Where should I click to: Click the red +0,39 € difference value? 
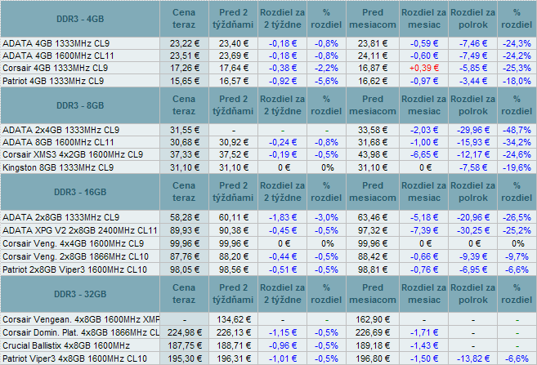tap(424, 68)
